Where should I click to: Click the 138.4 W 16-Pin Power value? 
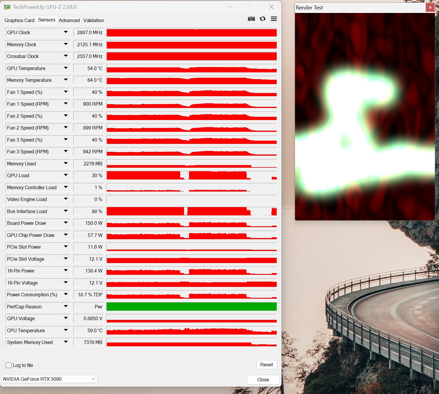(89, 271)
